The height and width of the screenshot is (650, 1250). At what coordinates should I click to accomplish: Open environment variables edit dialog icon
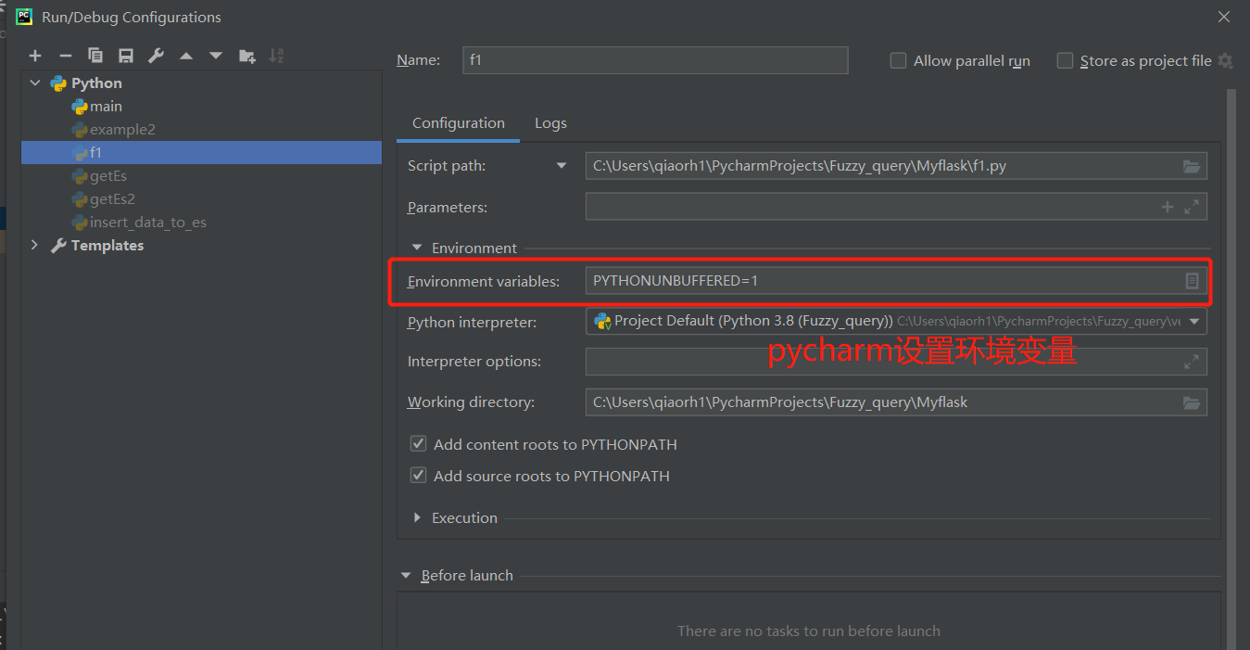point(1192,280)
